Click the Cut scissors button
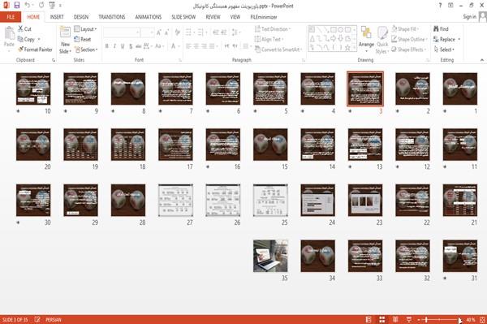This screenshot has width=487, height=324. coord(24,29)
